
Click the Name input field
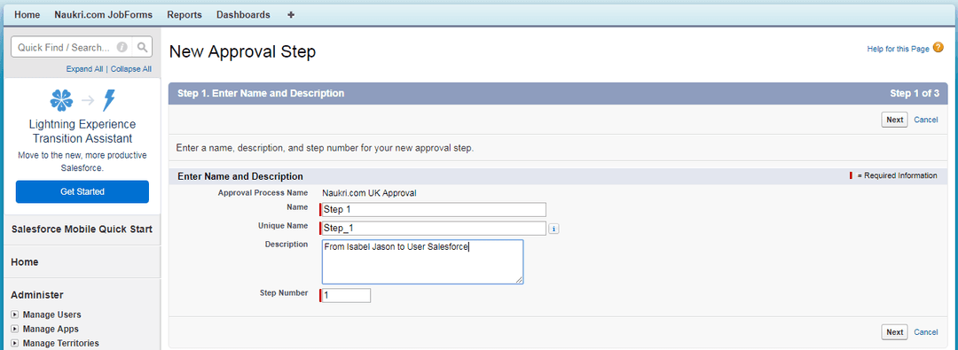pyautogui.click(x=433, y=209)
